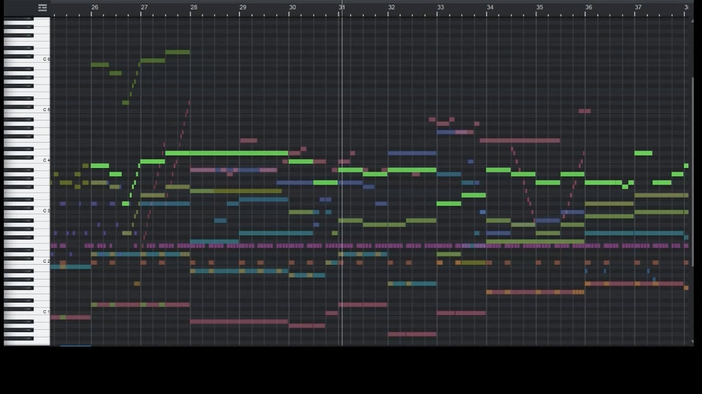Jump to bar 29 on the ruler

pos(243,7)
